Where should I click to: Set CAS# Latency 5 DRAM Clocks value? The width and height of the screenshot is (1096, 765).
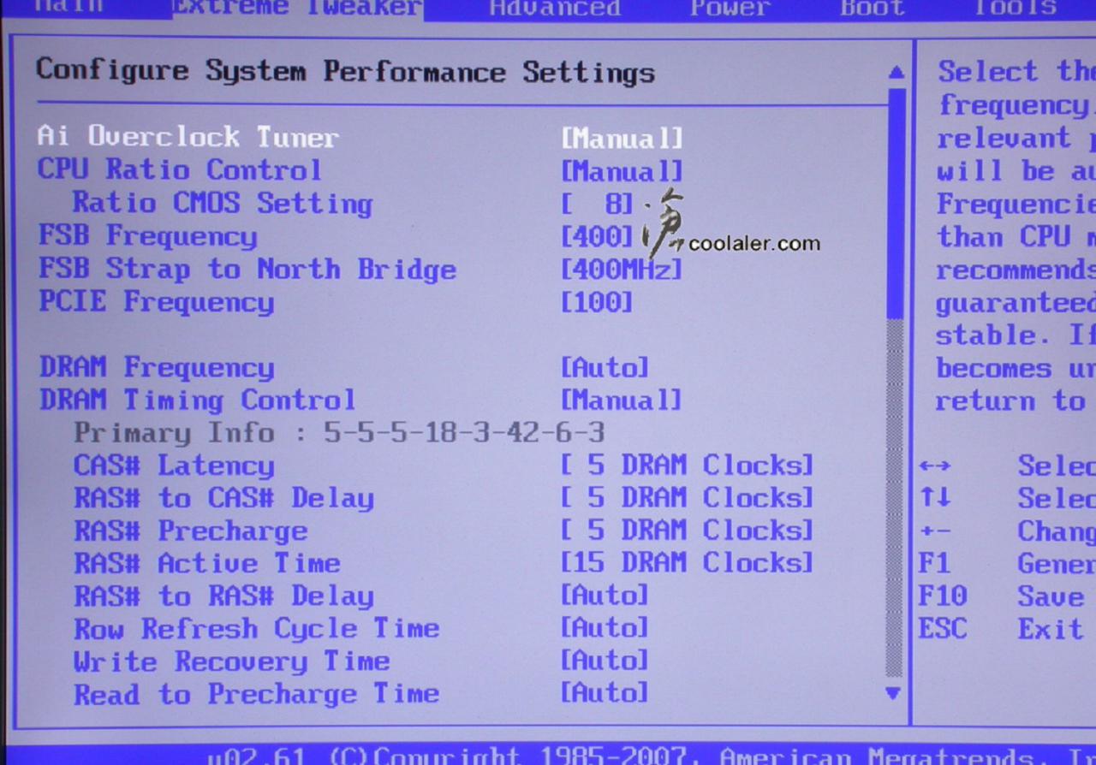[x=687, y=466]
